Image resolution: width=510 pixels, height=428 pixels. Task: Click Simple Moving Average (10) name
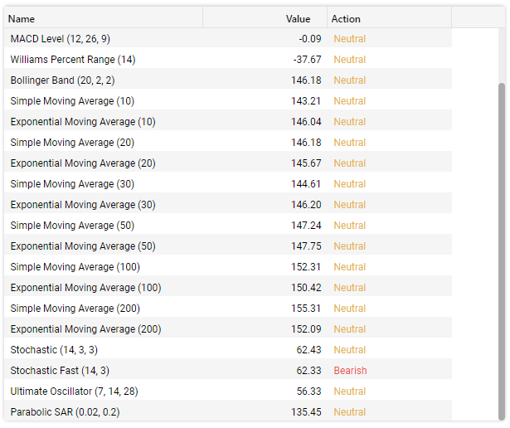(72, 101)
